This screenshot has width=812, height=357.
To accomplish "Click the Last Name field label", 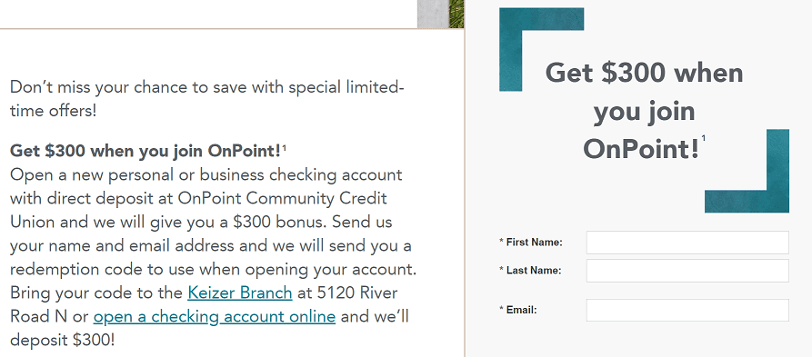I will pyautogui.click(x=530, y=271).
